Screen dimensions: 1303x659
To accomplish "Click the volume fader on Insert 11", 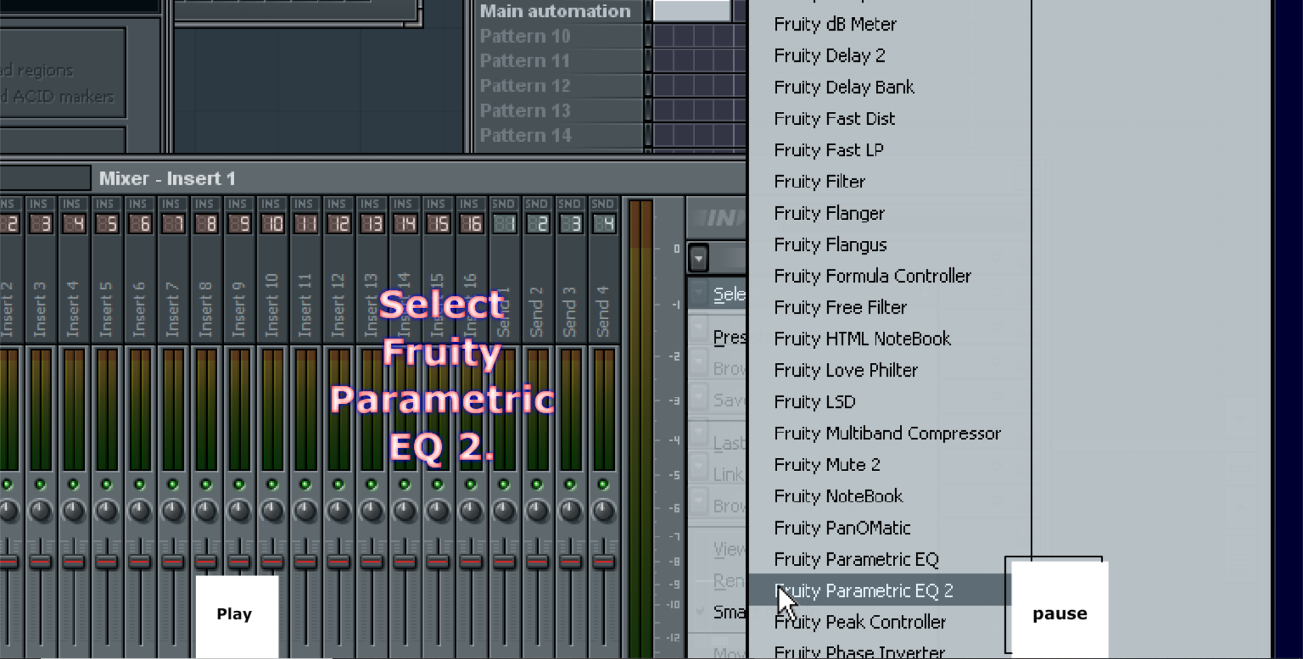I will click(305, 562).
